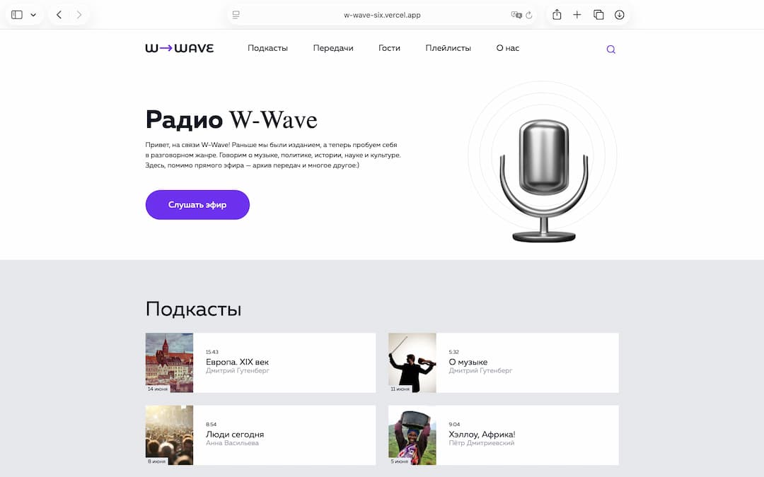Open the Safari downloads icon

[x=620, y=15]
